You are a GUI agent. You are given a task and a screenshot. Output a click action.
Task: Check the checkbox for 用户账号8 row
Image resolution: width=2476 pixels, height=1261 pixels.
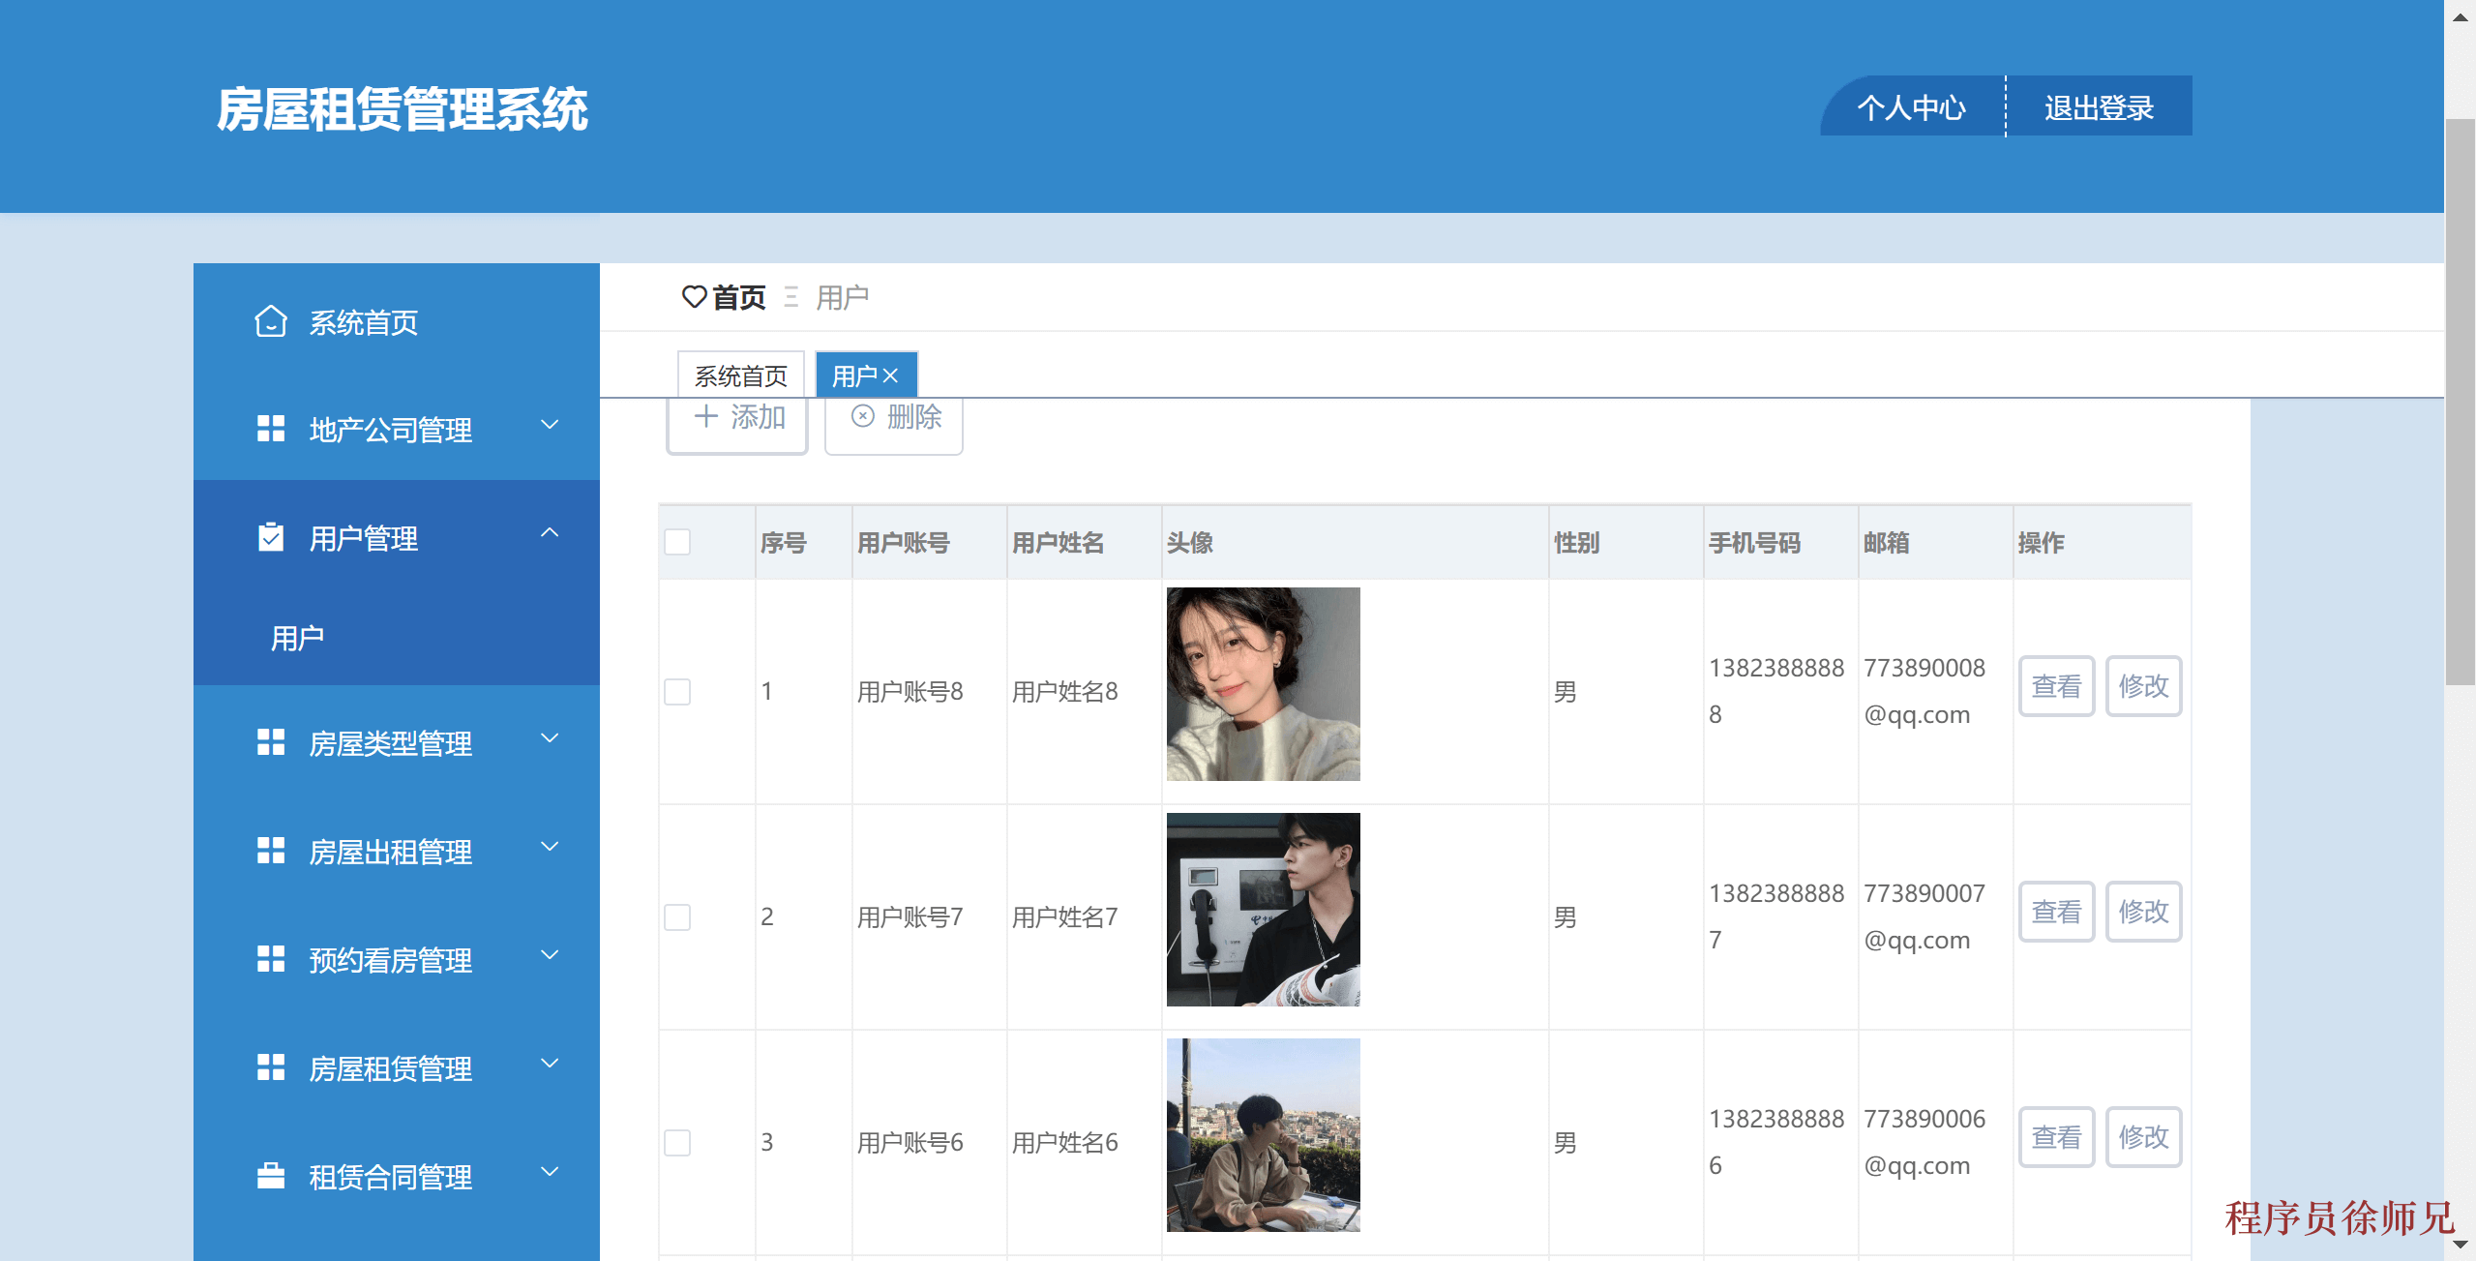[676, 691]
